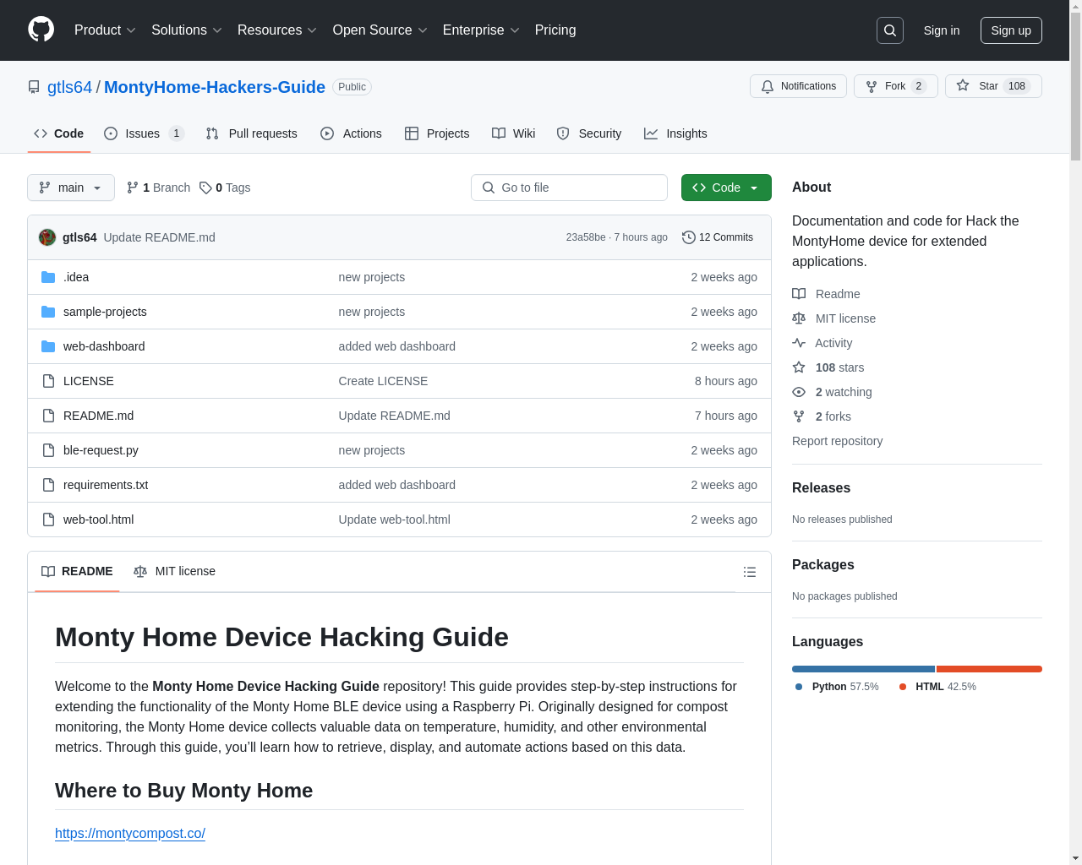Click the sample-projects folder icon
This screenshot has height=865, width=1082.
coord(48,312)
